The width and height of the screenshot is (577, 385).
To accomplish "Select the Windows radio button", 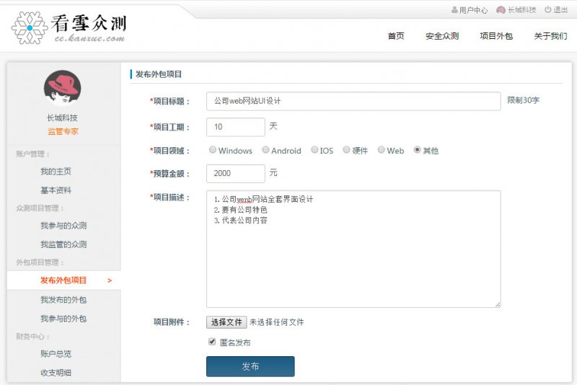I will coord(212,150).
